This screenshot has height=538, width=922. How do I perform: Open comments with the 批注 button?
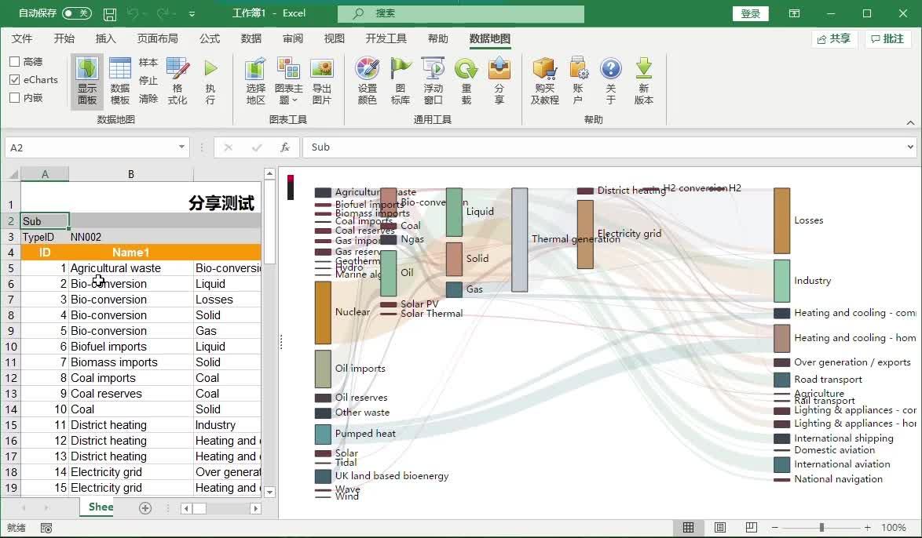pos(887,38)
